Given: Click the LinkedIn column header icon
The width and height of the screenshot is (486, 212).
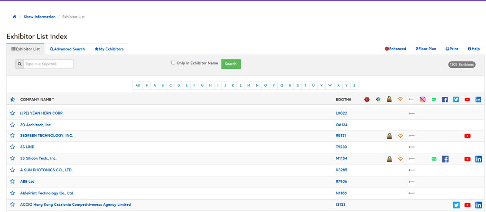Looking at the screenshot, I should point(478,100).
